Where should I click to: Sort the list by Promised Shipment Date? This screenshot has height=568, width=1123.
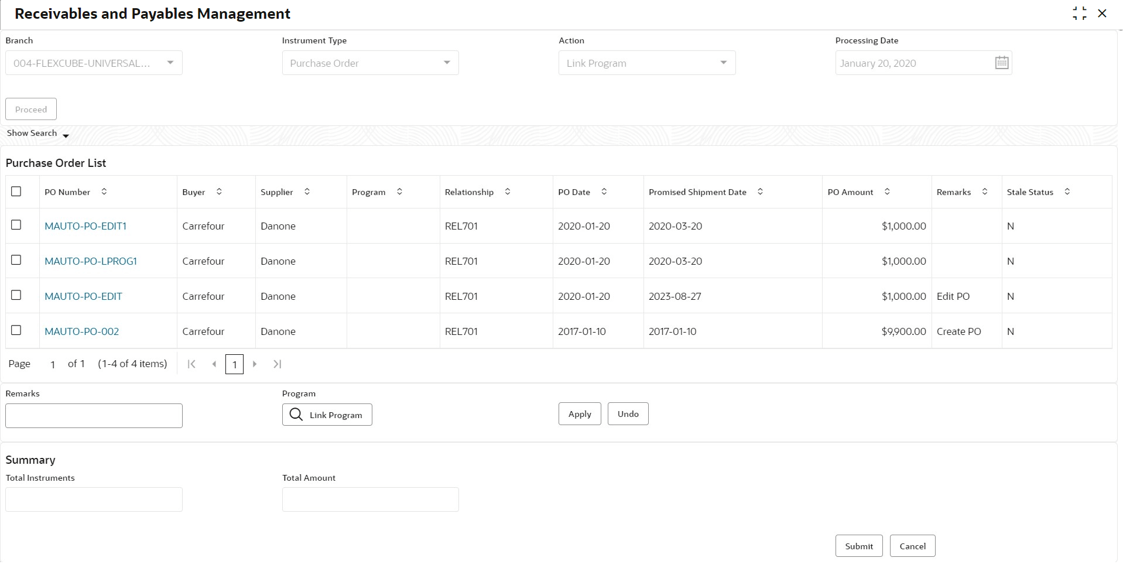[x=760, y=191]
